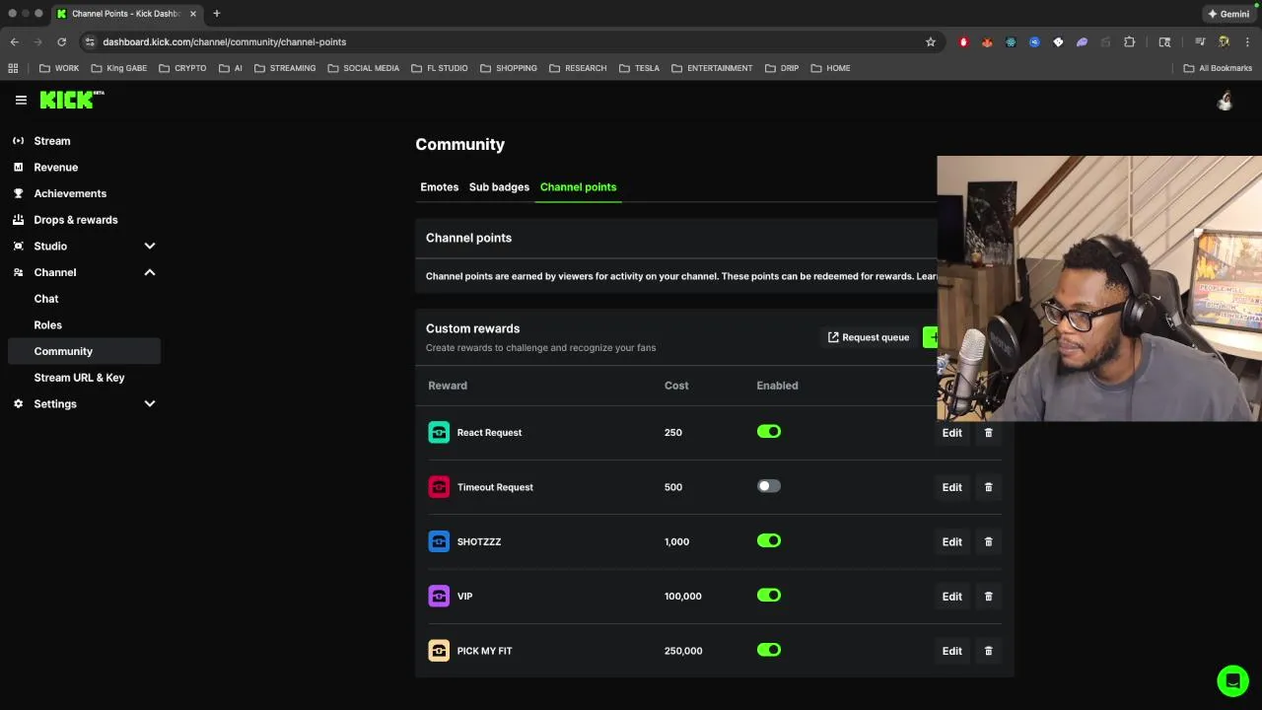Image resolution: width=1262 pixels, height=710 pixels.
Task: Delete the PICK MY FIT reward
Action: [989, 651]
